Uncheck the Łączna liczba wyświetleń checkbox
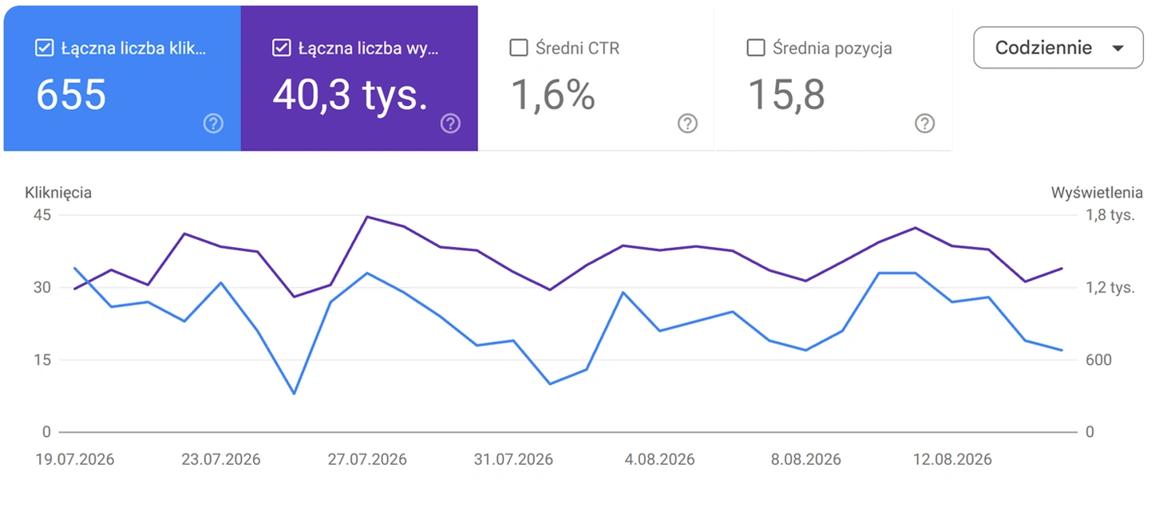Screen dimensions: 1167x507 (x=281, y=48)
